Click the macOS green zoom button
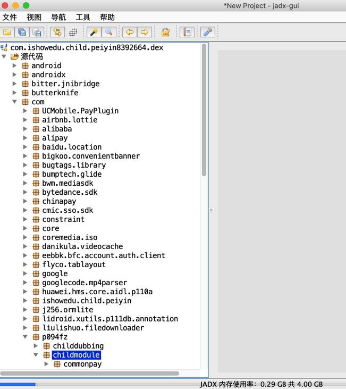The image size is (346, 389). 26,5
